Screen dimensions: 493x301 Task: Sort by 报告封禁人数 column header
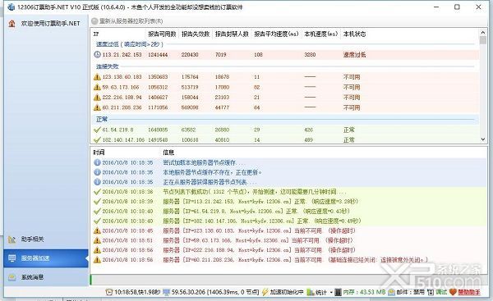232,34
